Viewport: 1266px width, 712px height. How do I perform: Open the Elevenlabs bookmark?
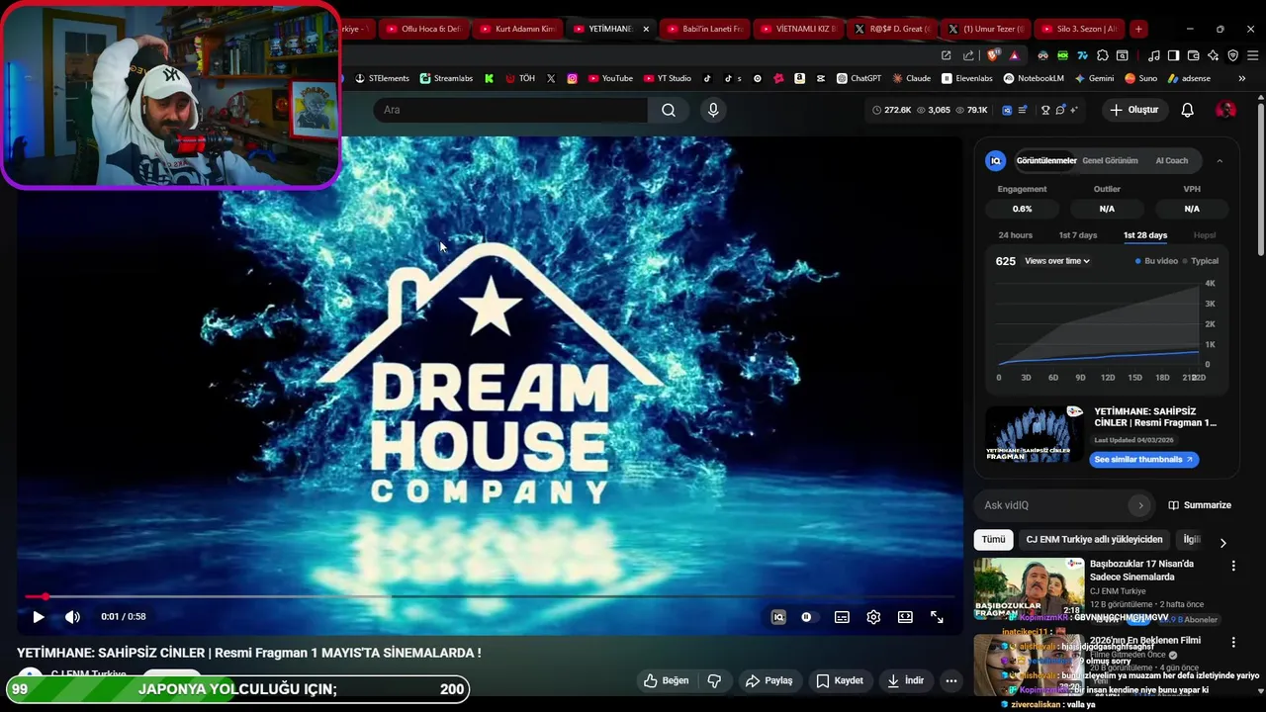pyautogui.click(x=966, y=78)
